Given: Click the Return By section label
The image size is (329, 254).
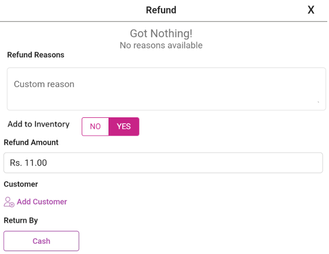Looking at the screenshot, I should 21,220.
